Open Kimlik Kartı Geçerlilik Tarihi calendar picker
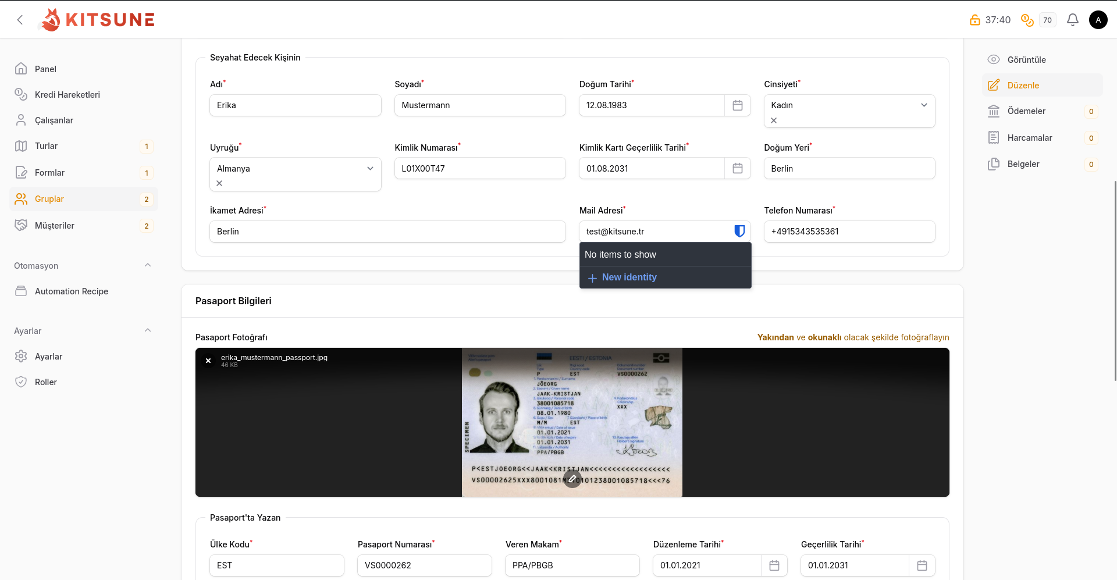This screenshot has width=1117, height=580. point(737,168)
